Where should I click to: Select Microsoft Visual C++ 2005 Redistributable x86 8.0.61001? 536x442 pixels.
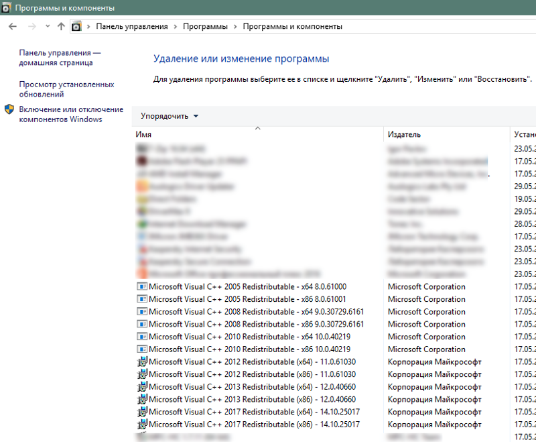coord(247,299)
